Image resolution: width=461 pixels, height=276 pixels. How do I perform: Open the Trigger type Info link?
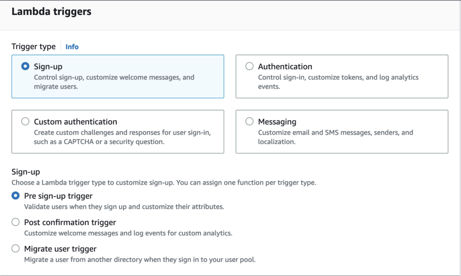[72, 46]
